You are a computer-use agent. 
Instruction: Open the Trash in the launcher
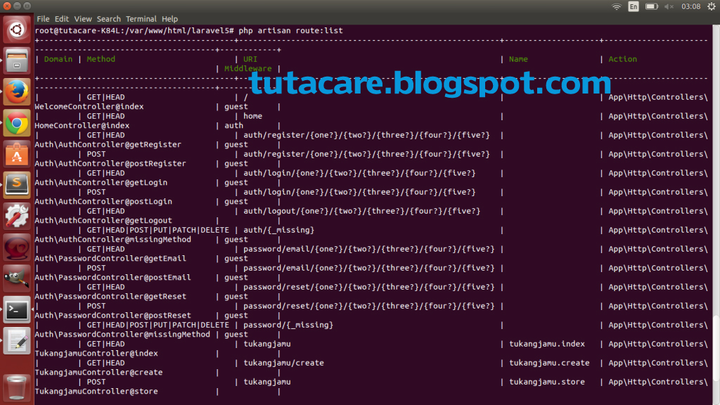coord(17,387)
